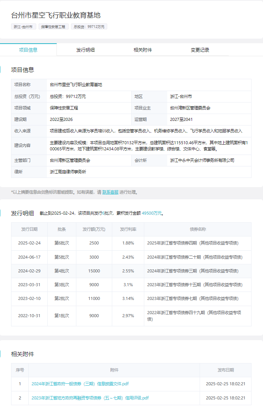Open the 发行明细 tab

[86, 50]
